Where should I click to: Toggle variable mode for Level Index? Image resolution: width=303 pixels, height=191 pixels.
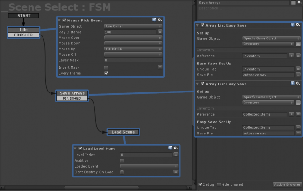tap(176, 155)
